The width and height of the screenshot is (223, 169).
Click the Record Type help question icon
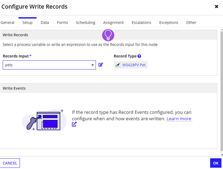(140, 56)
